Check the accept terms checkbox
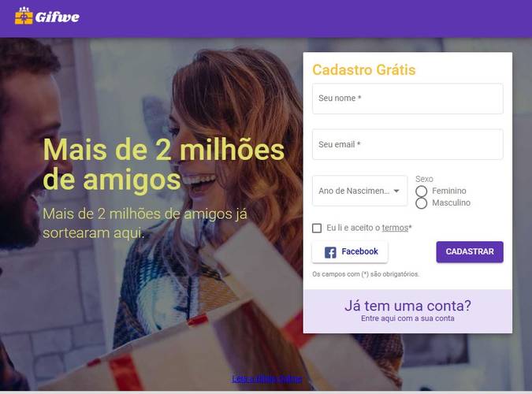Screen dimensions: 532x394 (x=317, y=228)
